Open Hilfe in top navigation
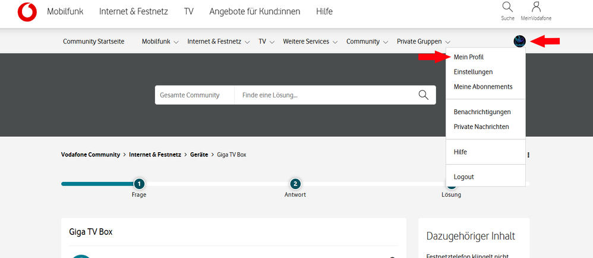Screen dimensions: 593x258 [324, 12]
